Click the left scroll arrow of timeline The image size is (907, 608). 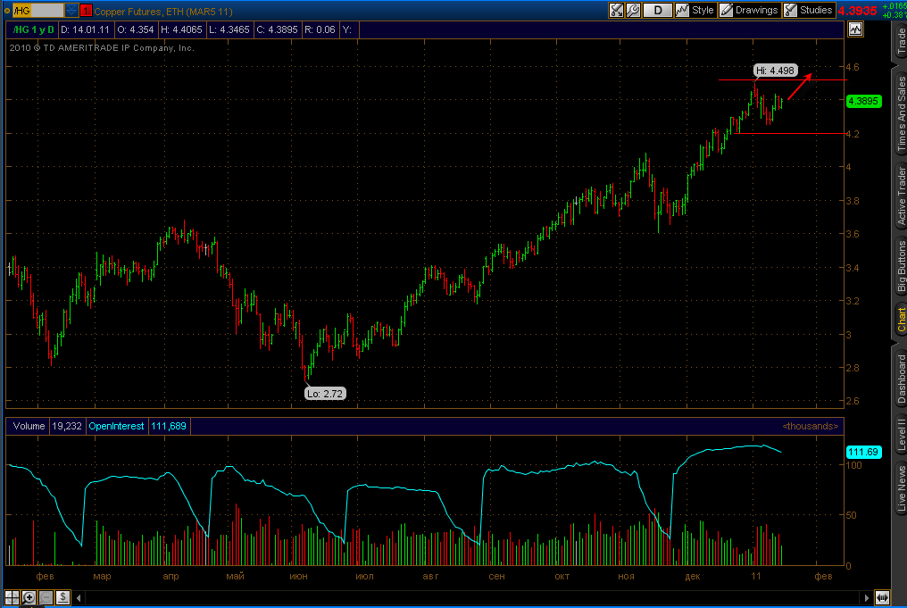point(79,598)
